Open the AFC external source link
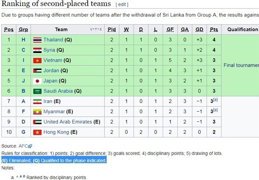Screen dimensions: 259x180 [x=25, y=146]
